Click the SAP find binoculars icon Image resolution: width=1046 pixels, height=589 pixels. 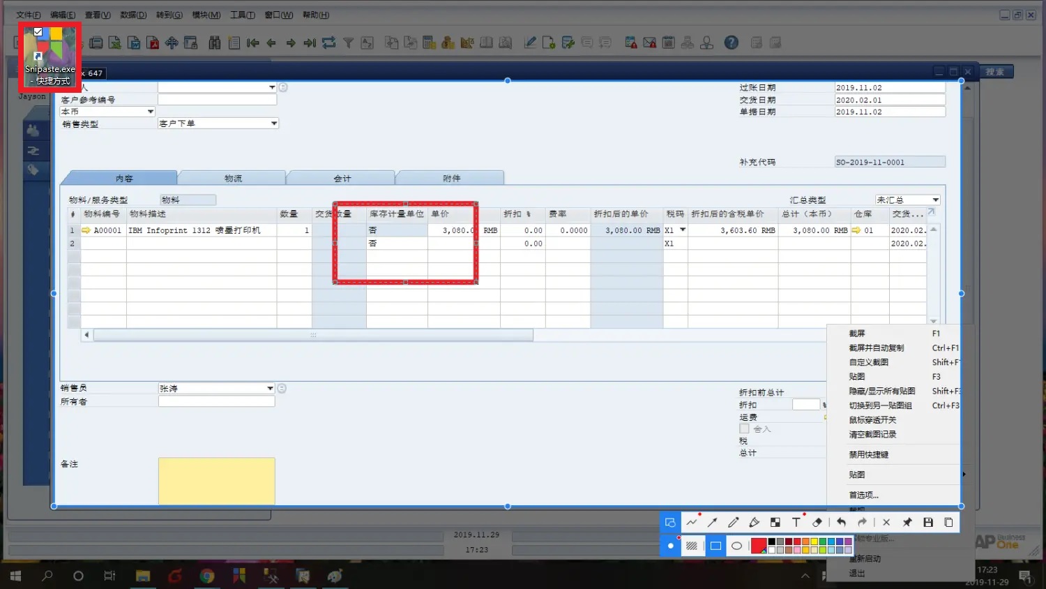coord(215,43)
